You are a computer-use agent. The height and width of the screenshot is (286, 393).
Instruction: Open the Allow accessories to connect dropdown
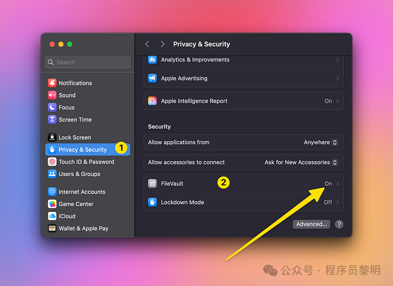pyautogui.click(x=301, y=162)
